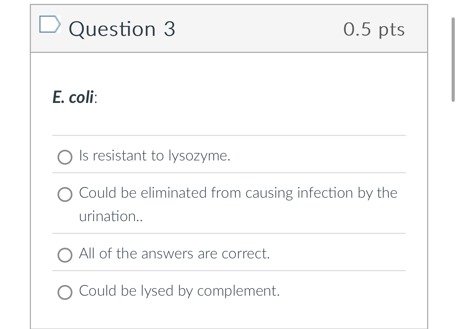Click the answer text 'Is resistant to lysozyme.'
The width and height of the screenshot is (458, 329).
[x=155, y=156]
